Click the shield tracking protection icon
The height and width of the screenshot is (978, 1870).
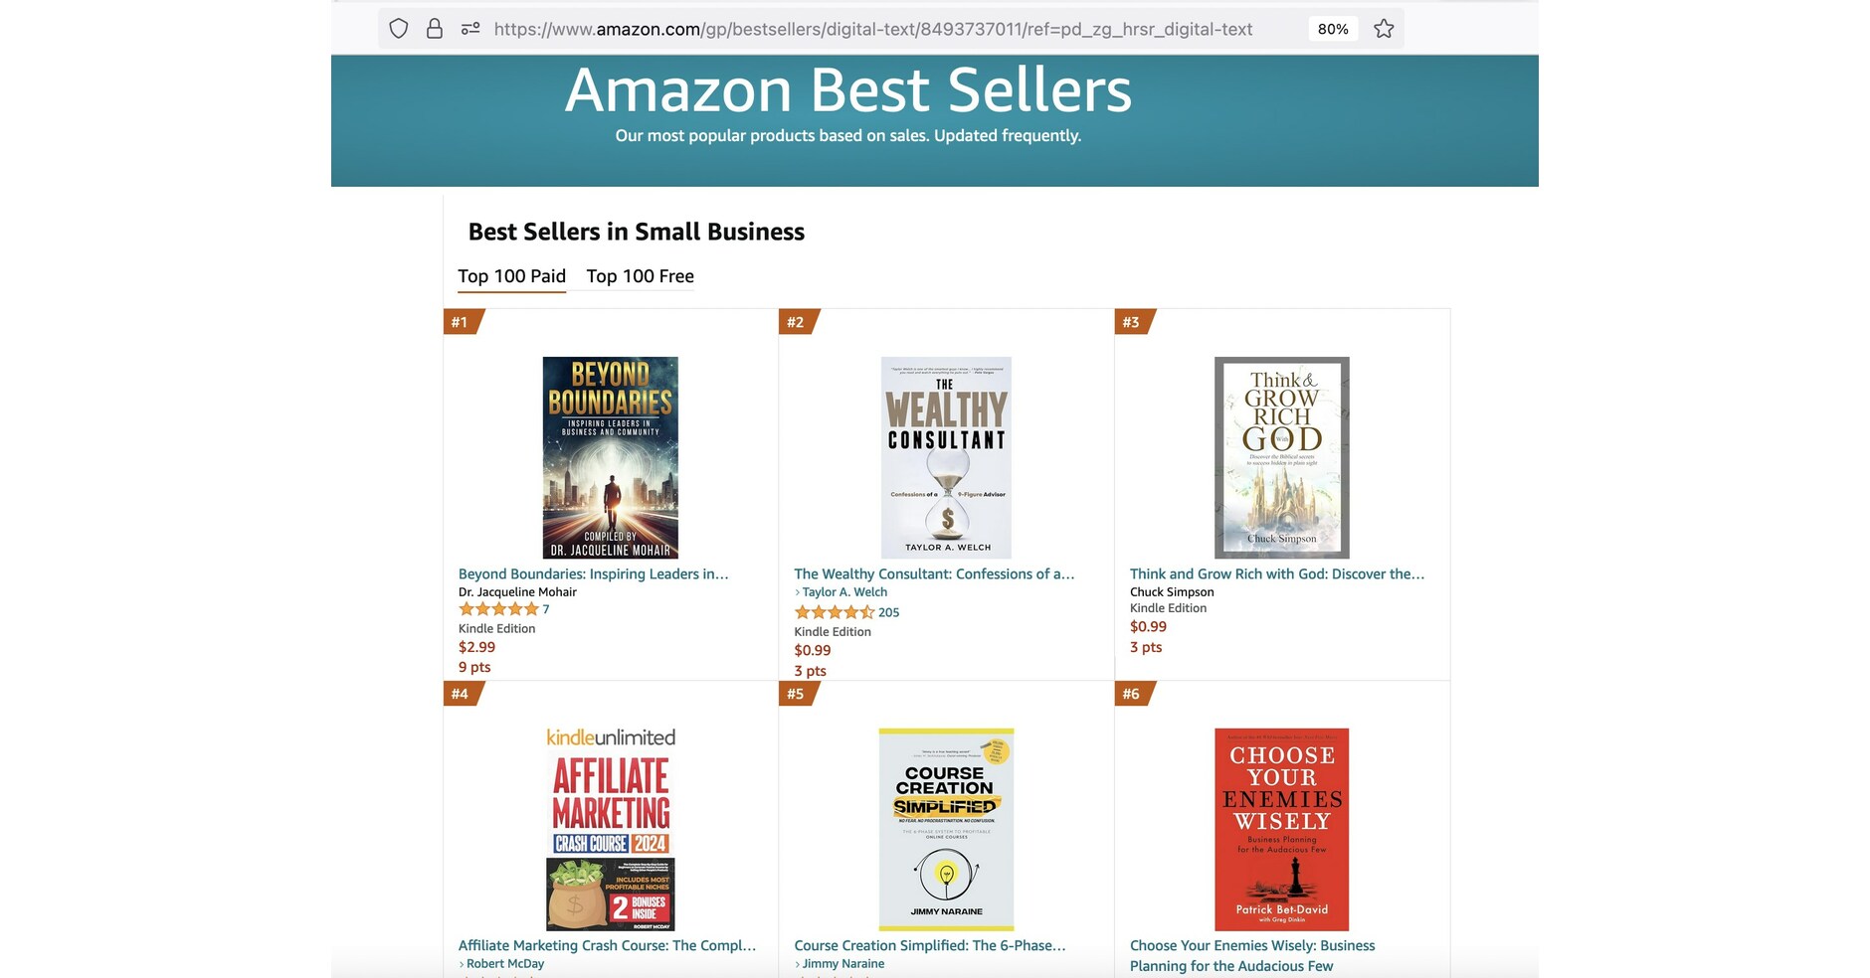399,29
